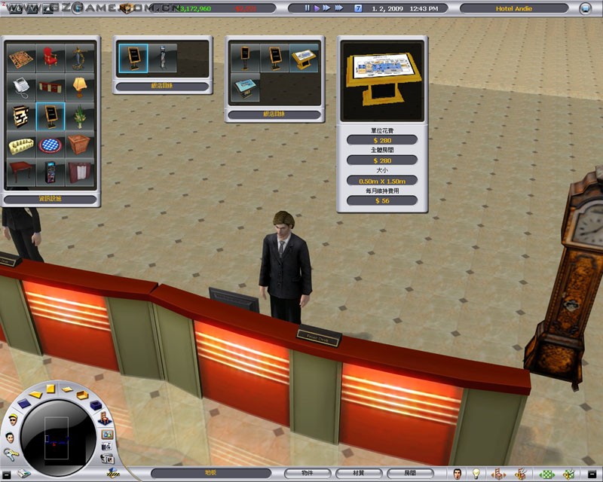Click the chair with broom delete icon

pyautogui.click(x=520, y=474)
